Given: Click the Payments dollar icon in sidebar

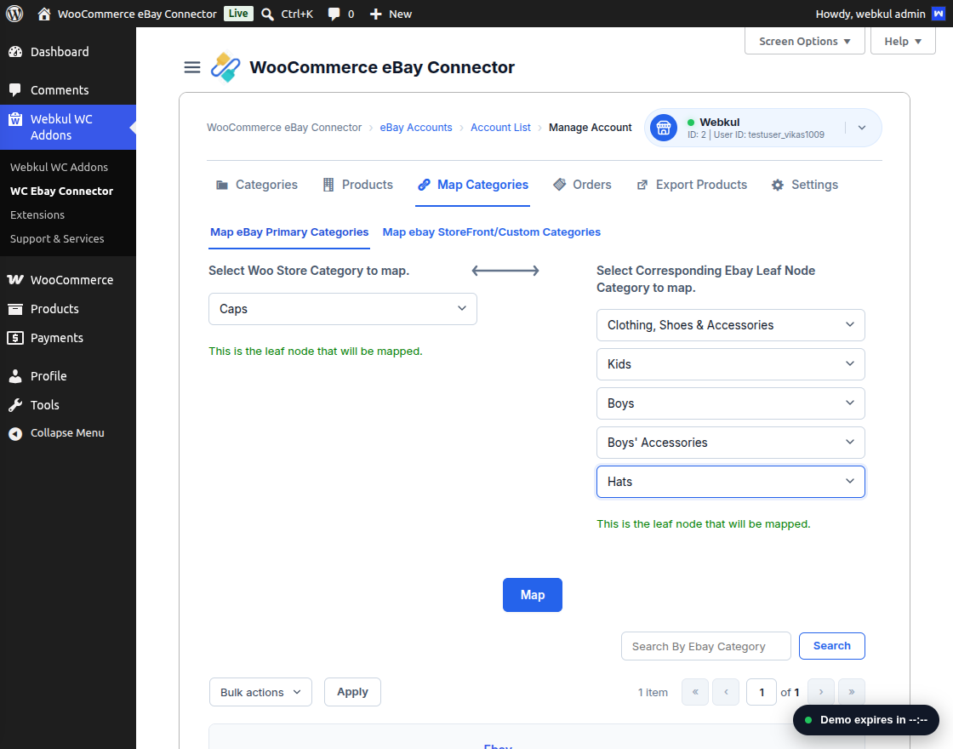Looking at the screenshot, I should pos(15,338).
